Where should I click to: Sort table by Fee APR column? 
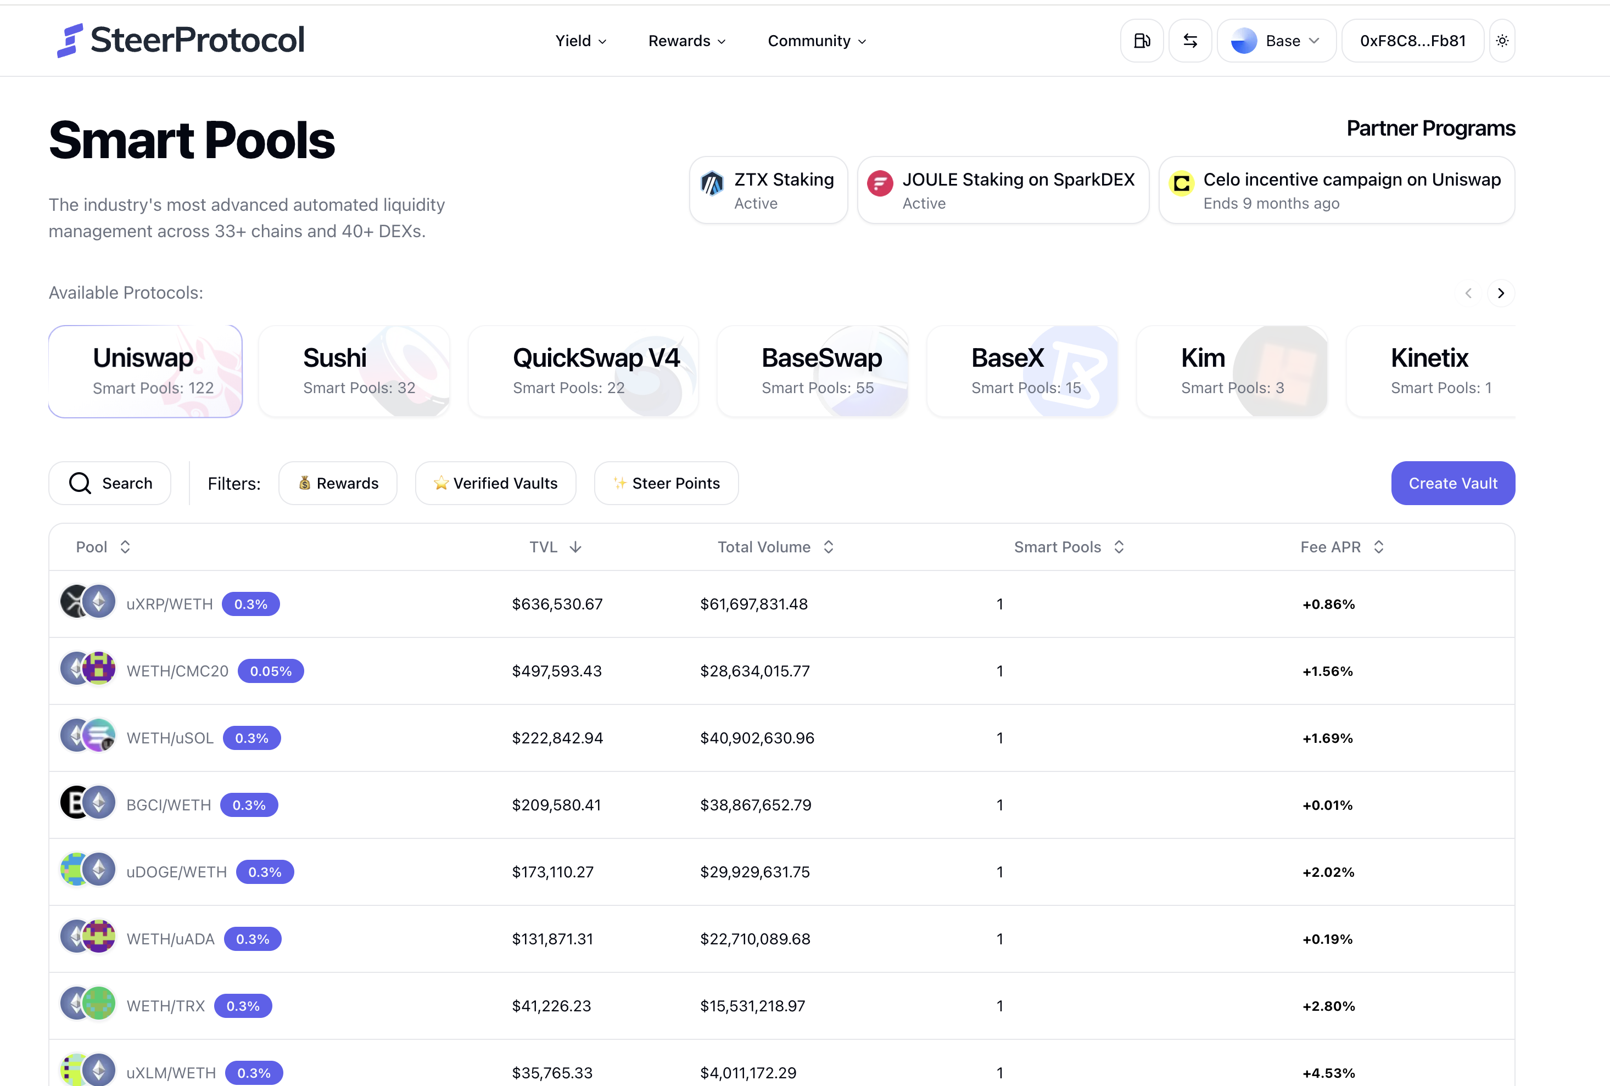(x=1343, y=547)
